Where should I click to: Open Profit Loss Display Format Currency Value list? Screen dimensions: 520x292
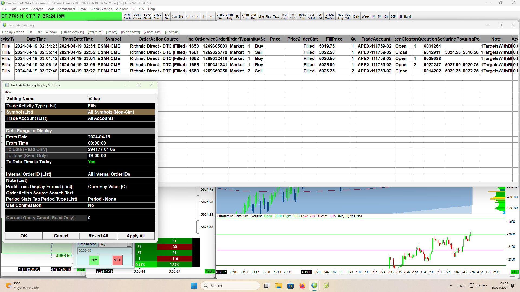point(121,187)
